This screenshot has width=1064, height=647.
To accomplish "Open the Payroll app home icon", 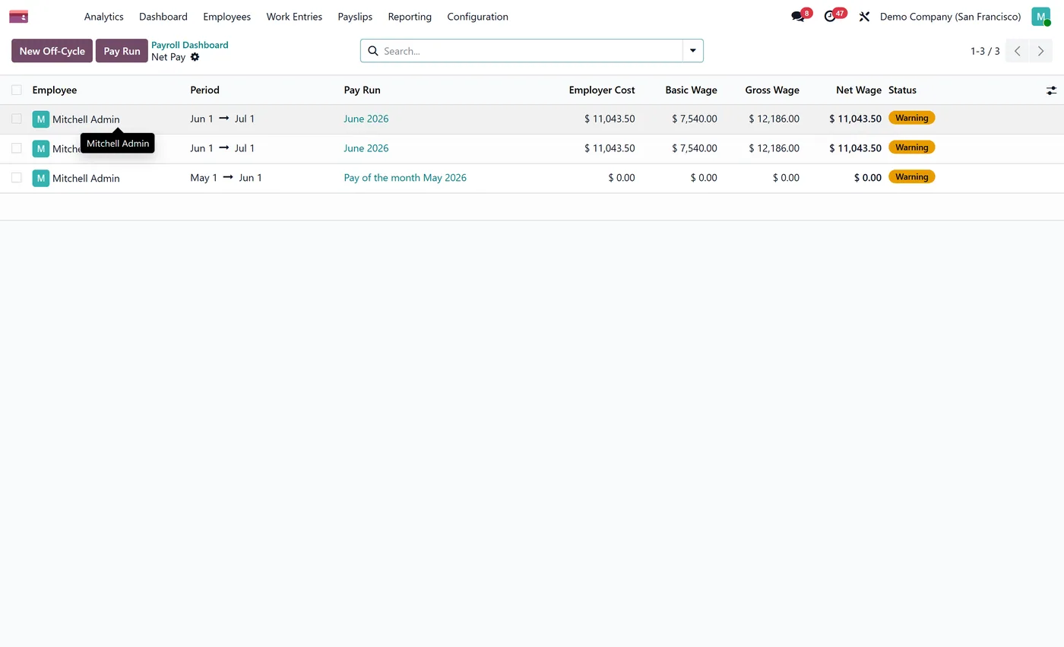I will point(18,16).
